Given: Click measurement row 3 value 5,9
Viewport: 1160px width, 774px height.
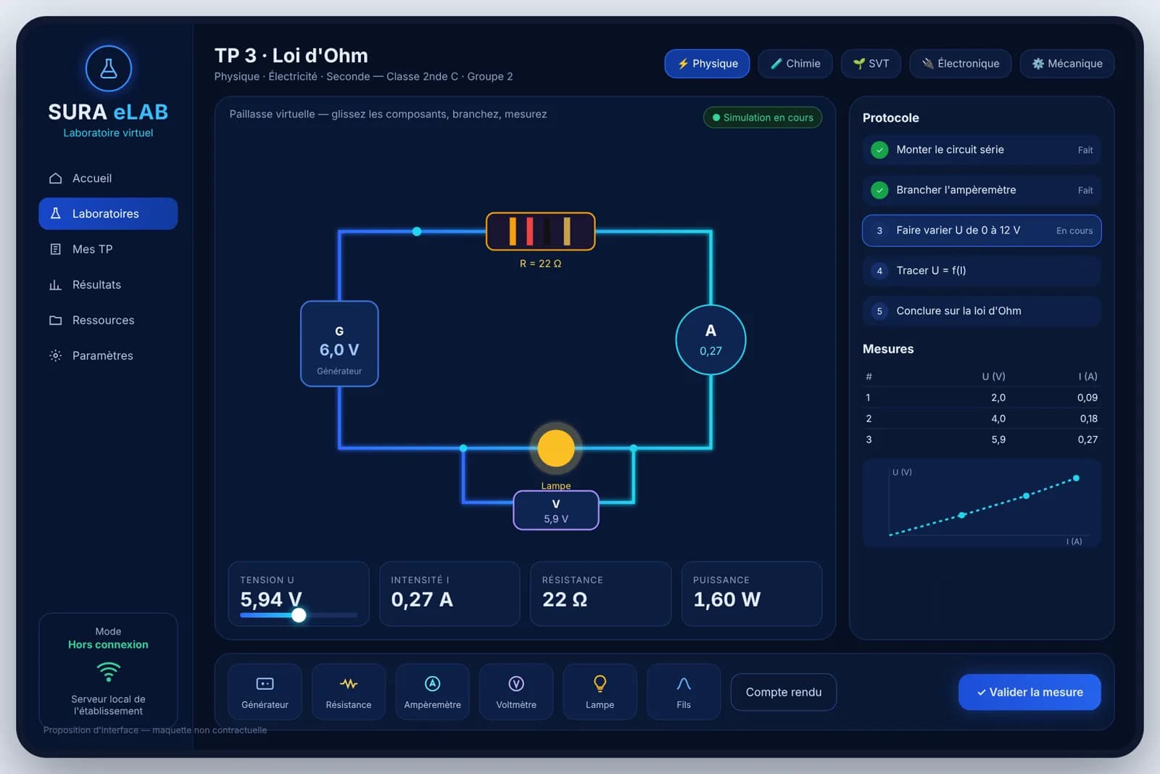Looking at the screenshot, I should (998, 440).
